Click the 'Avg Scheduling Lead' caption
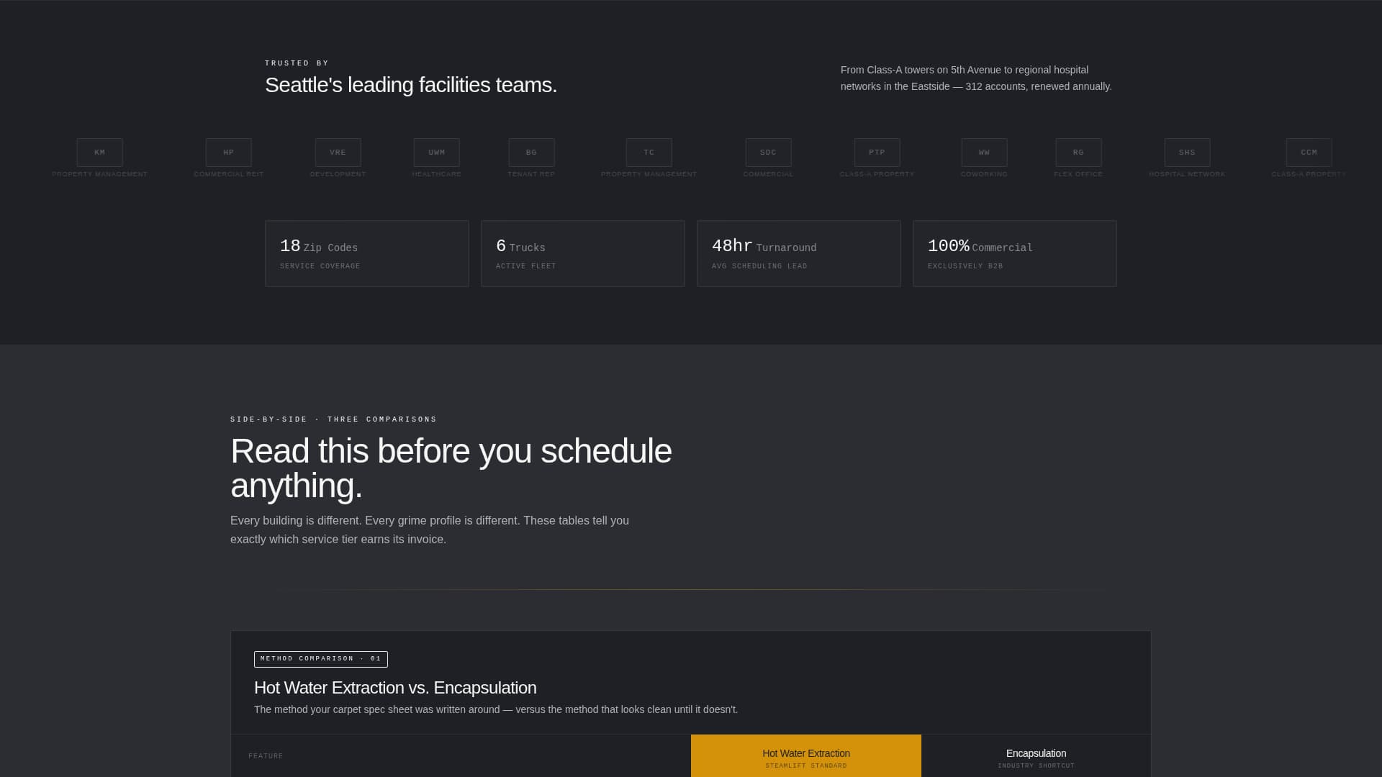Image resolution: width=1382 pixels, height=777 pixels. click(x=759, y=266)
